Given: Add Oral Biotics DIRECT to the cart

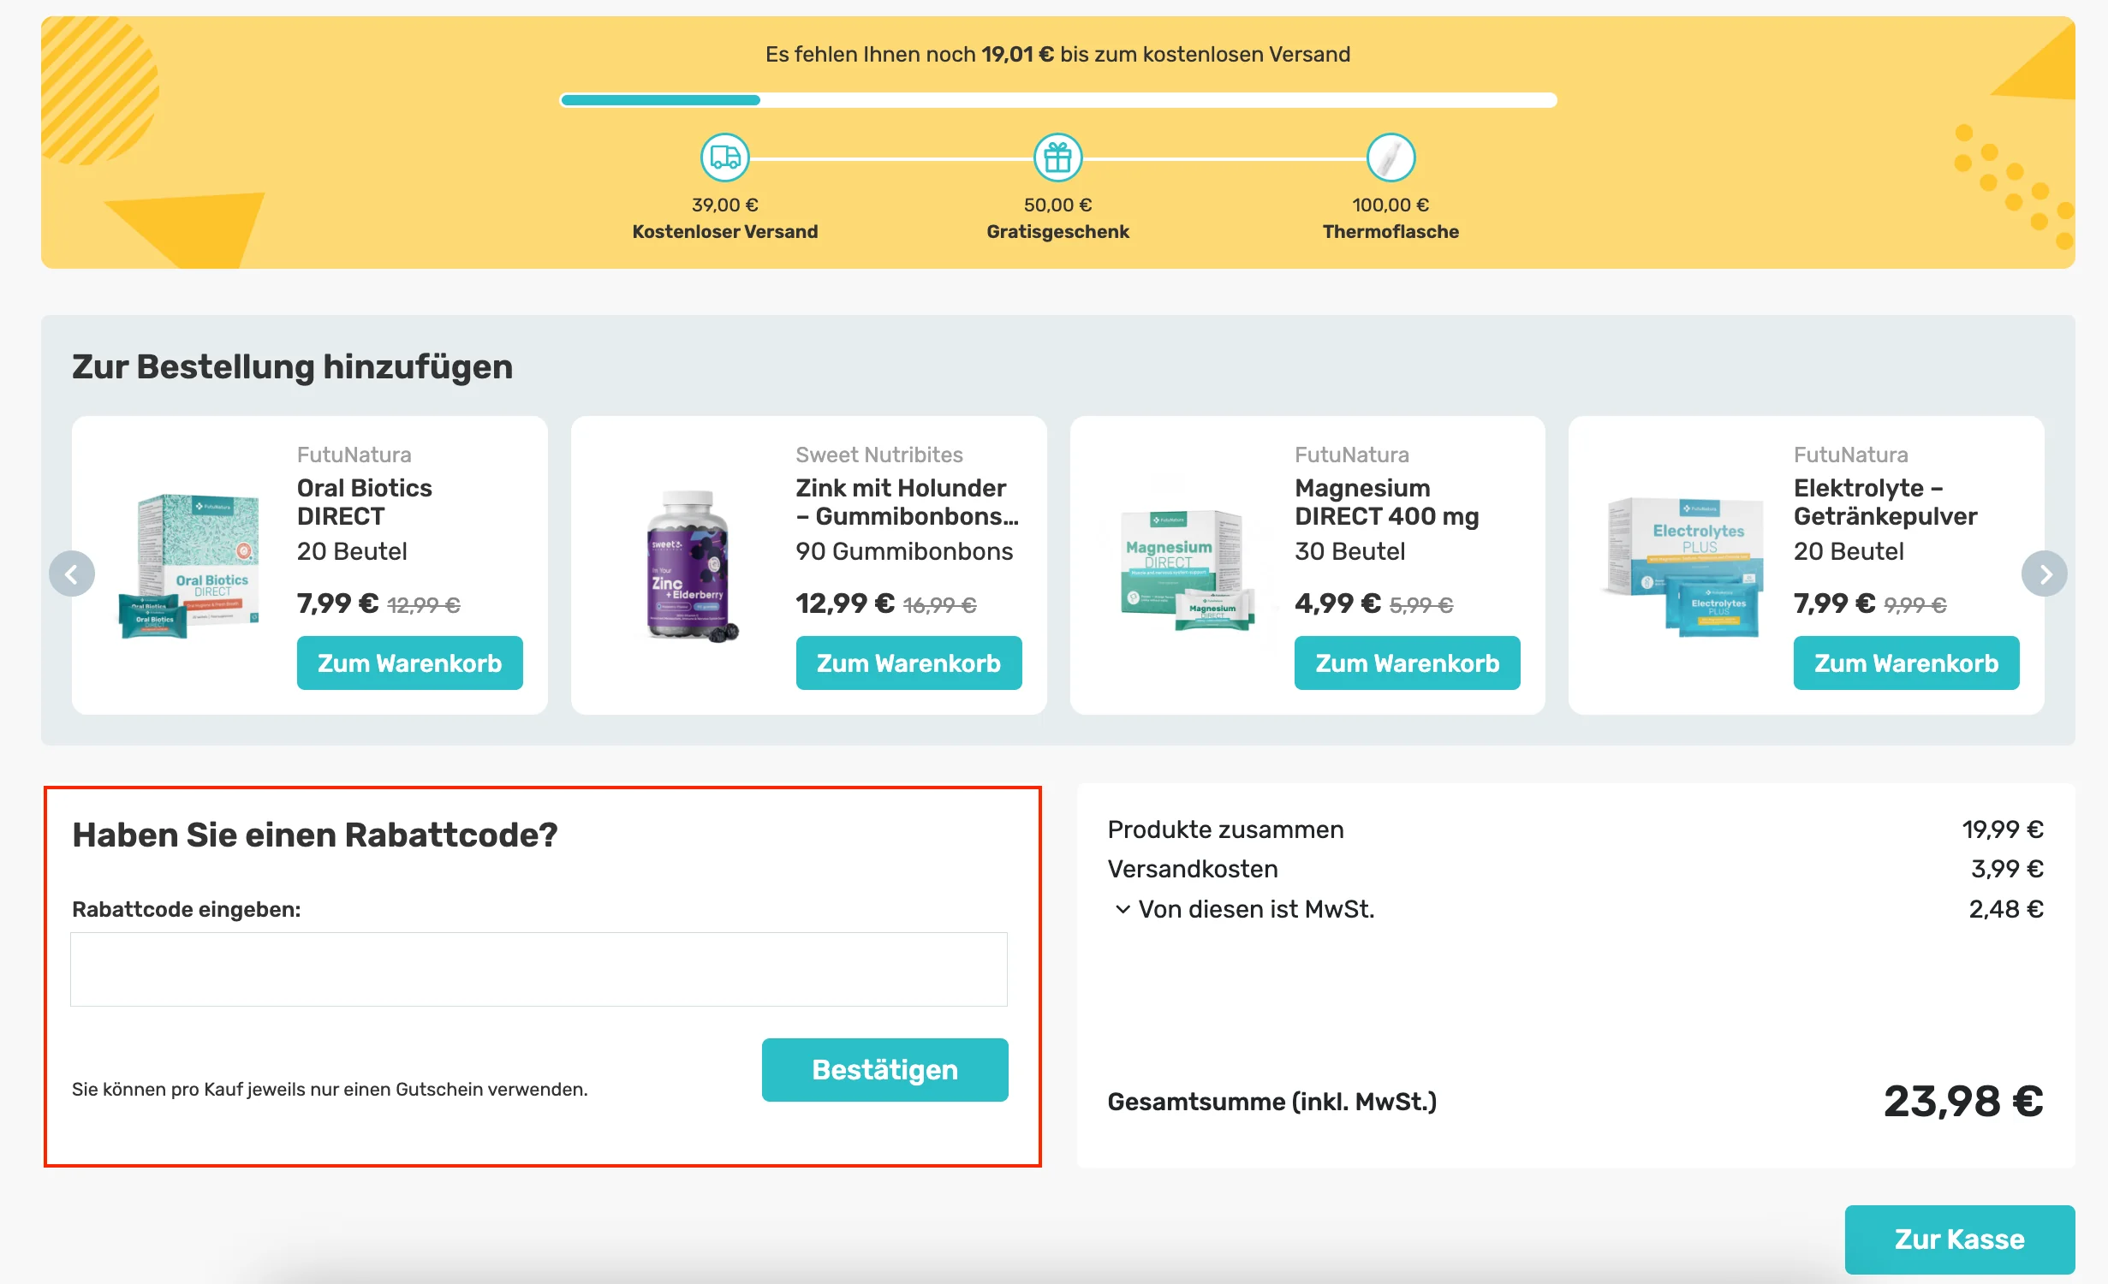Looking at the screenshot, I should [x=409, y=662].
